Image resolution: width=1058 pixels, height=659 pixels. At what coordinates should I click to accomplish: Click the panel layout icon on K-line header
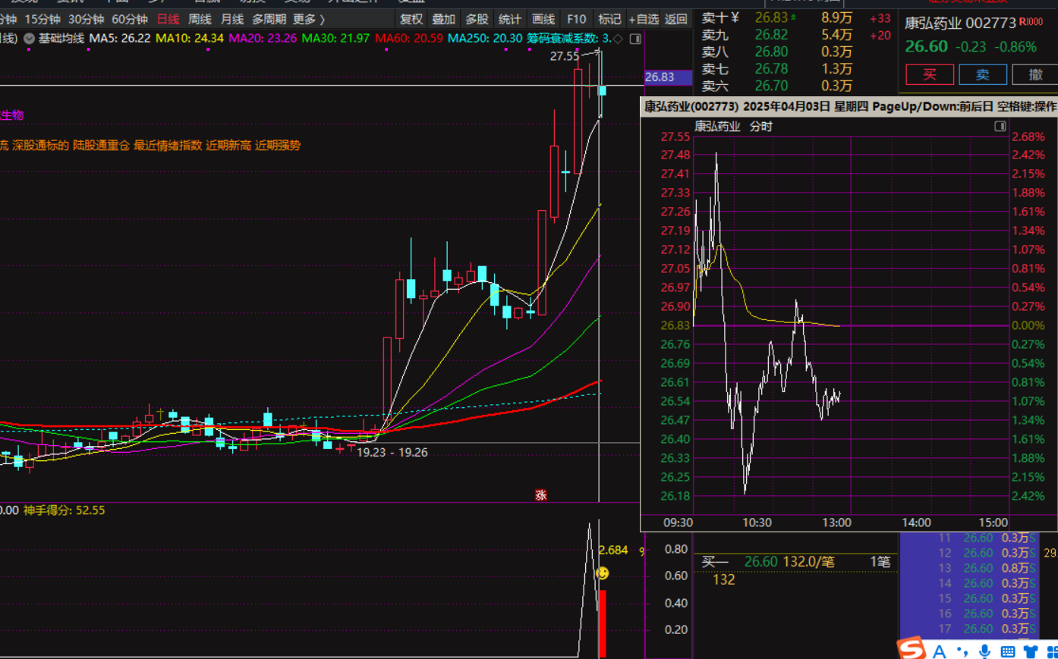(635, 39)
